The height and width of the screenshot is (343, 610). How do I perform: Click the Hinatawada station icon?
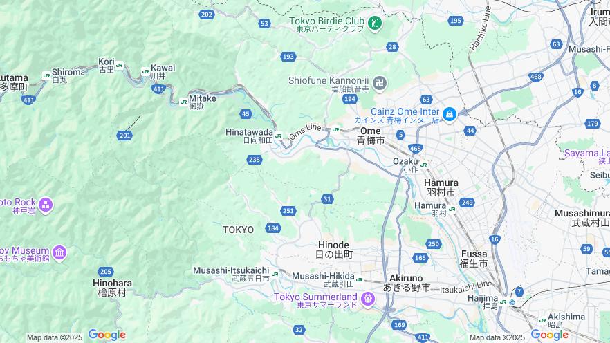coord(278,136)
